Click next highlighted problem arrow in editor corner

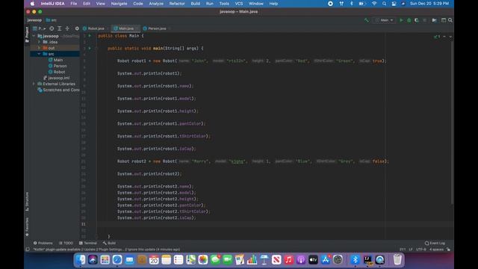tap(450, 37)
